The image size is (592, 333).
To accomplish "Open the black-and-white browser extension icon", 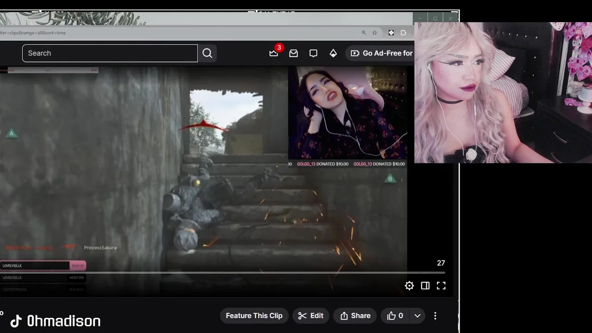I will [x=391, y=33].
